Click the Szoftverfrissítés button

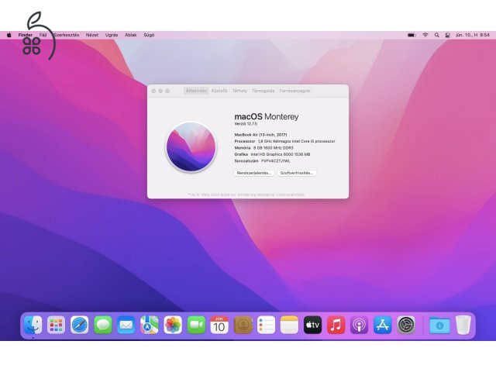297,173
